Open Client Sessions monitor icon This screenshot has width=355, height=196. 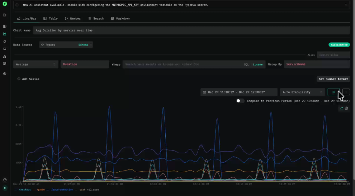point(5,49)
